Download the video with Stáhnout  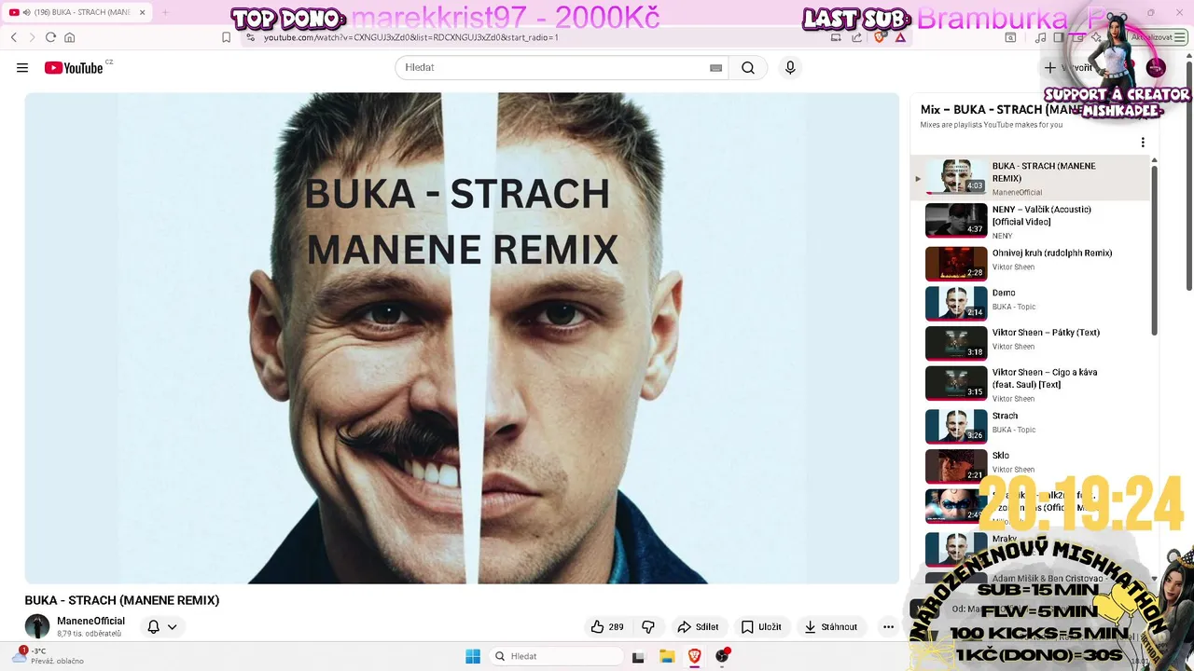click(831, 627)
